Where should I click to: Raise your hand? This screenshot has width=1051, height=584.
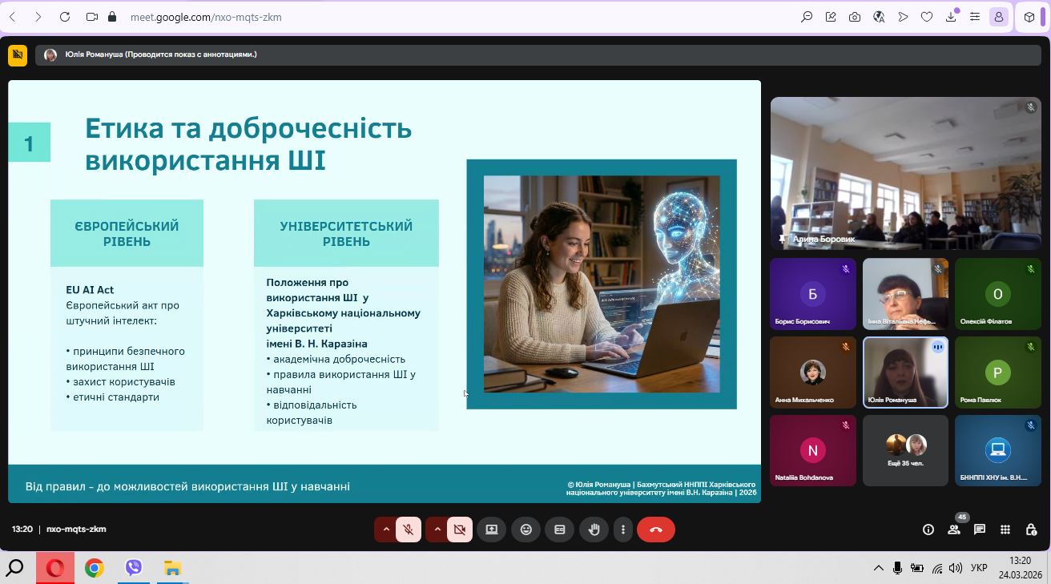pos(594,530)
